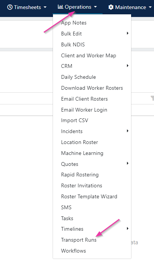The height and width of the screenshot is (262, 154).
Task: Expand the Bulk Edit submenu arrow
Action: 128,33
